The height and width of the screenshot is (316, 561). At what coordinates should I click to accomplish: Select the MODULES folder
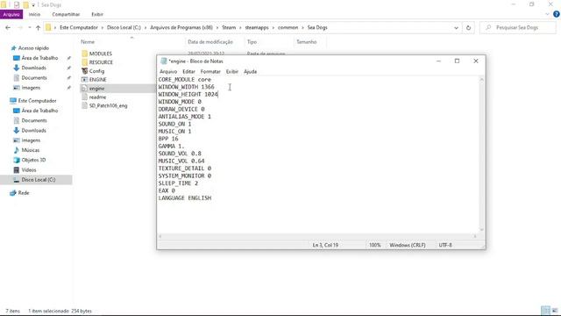[x=100, y=54]
